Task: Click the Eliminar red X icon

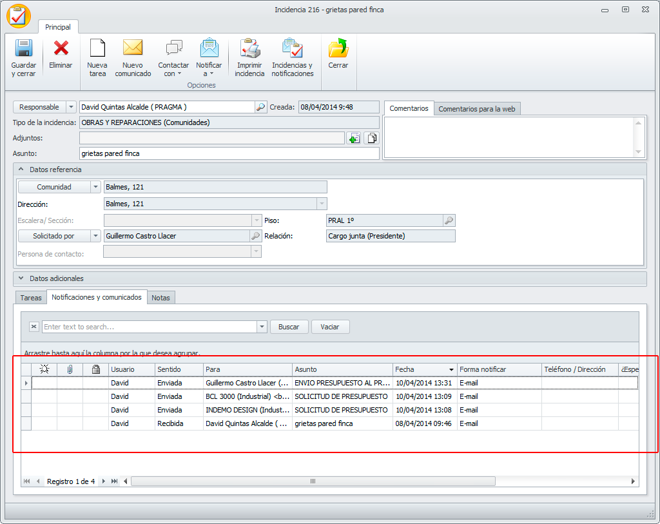Action: point(61,50)
